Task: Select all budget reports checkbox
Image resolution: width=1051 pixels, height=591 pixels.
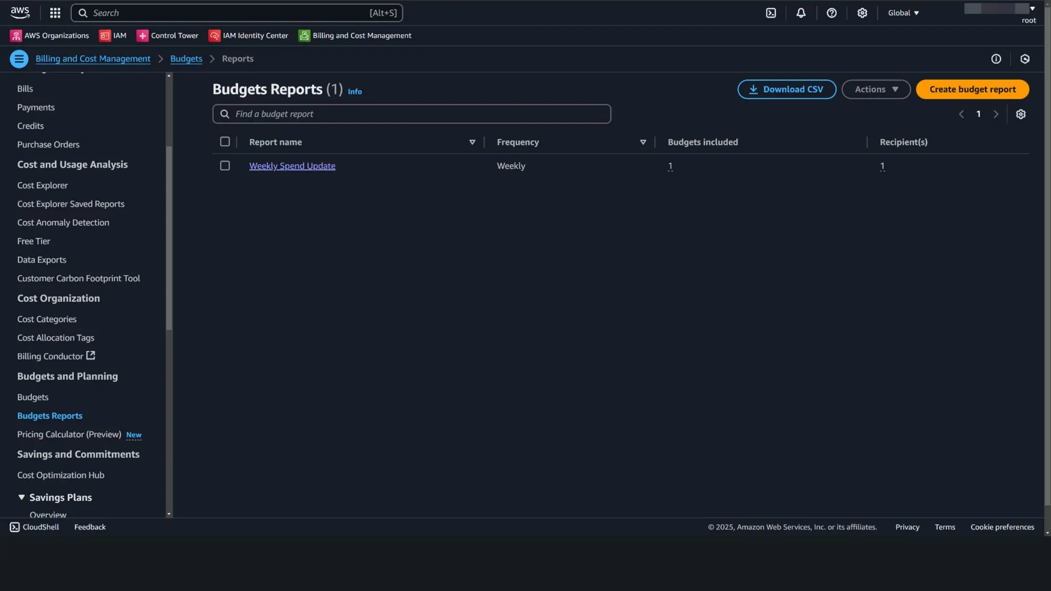Action: [x=225, y=142]
